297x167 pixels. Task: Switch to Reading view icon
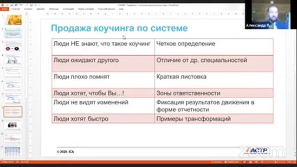coord(256,162)
